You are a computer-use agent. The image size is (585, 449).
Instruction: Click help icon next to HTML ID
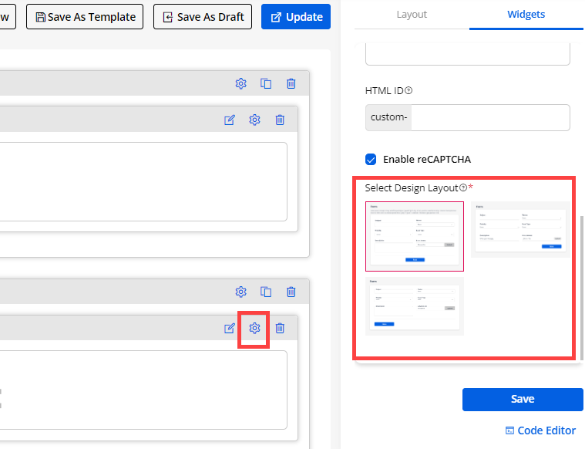(x=408, y=91)
